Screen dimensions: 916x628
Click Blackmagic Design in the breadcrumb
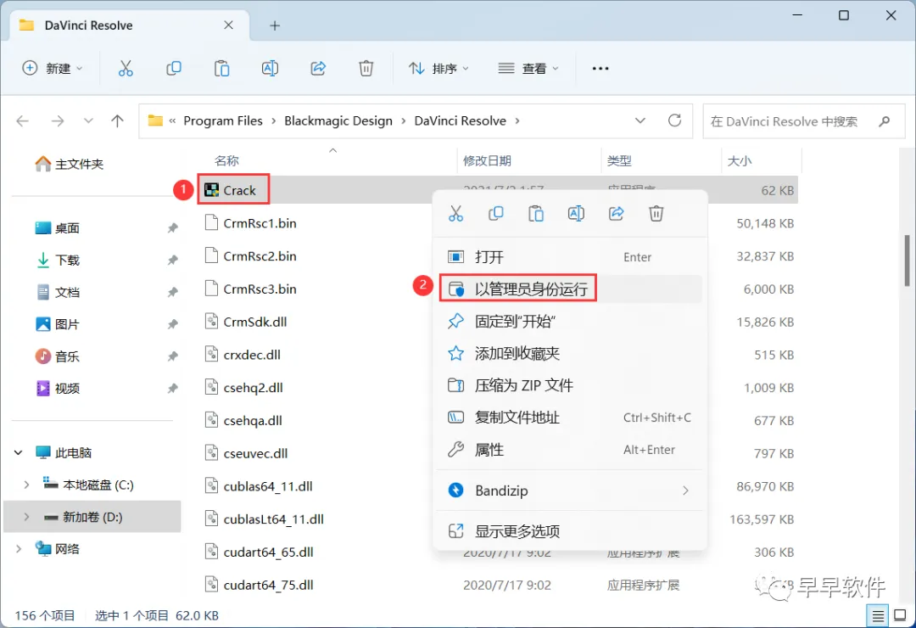click(x=338, y=121)
